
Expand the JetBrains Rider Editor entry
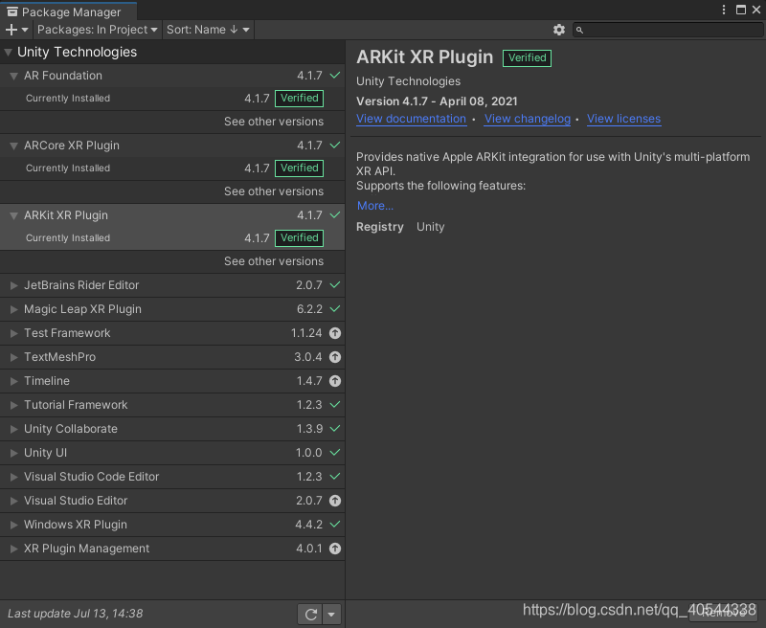[13, 285]
